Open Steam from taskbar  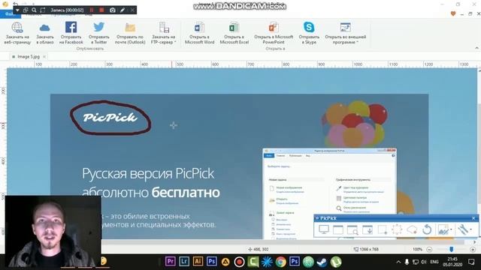click(x=322, y=262)
